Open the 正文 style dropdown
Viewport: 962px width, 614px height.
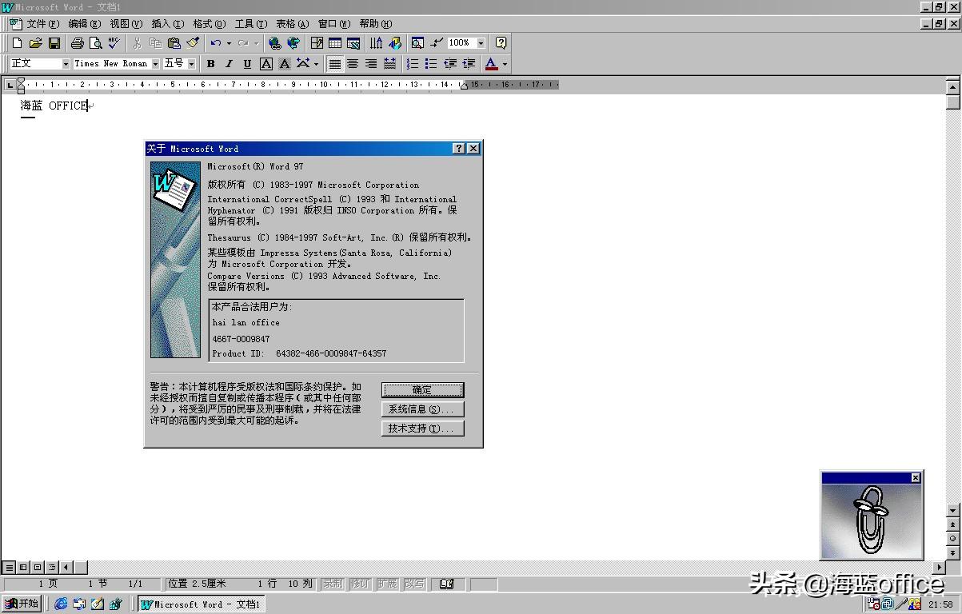pos(66,64)
